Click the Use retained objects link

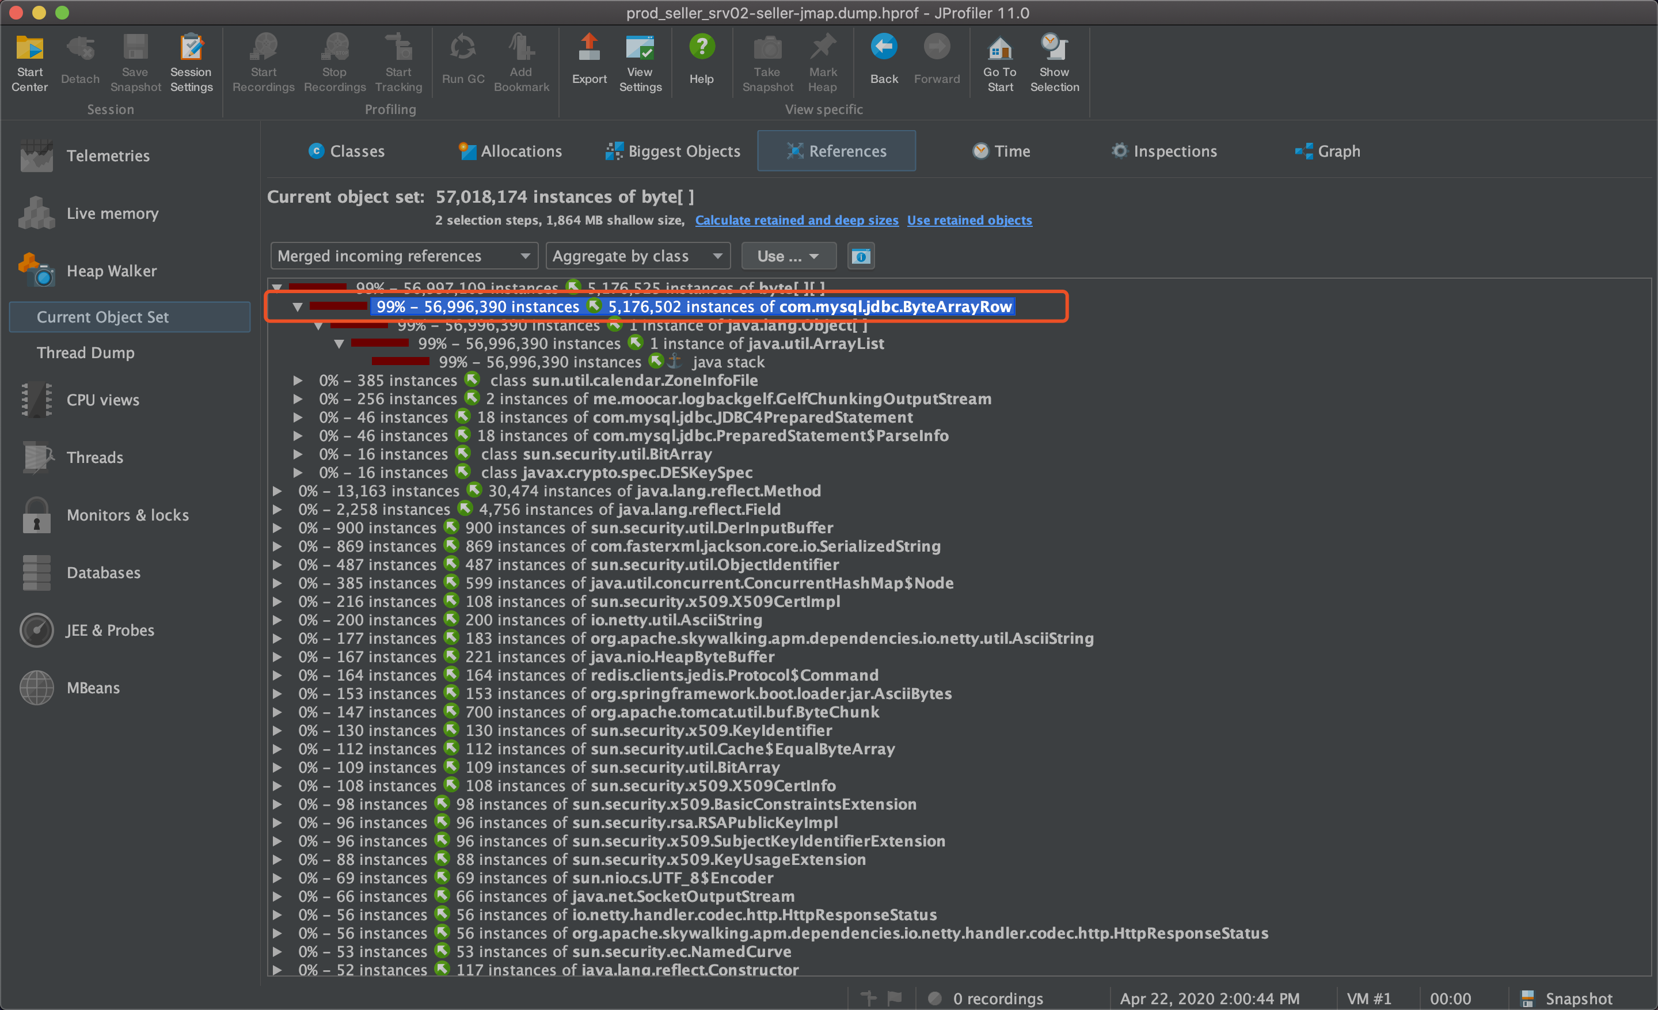(x=969, y=220)
